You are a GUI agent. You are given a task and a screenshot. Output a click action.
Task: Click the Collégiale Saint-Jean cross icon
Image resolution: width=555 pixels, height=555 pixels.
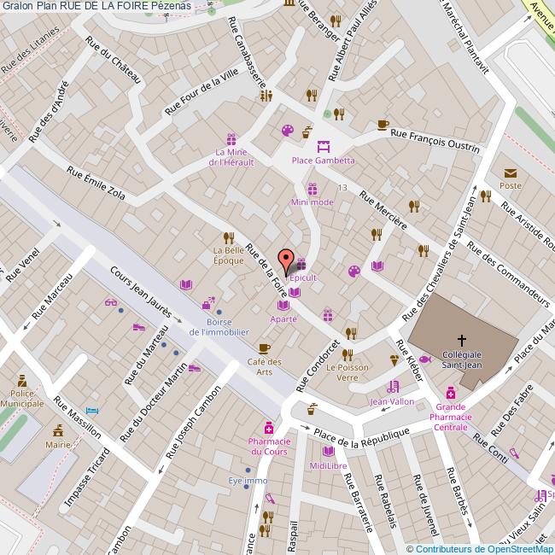(x=462, y=340)
